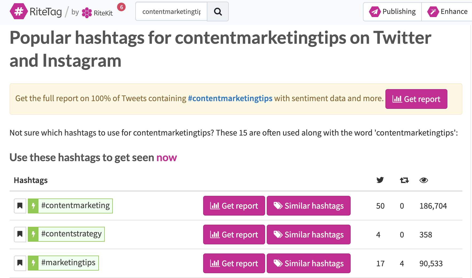Click the Twitter bird column header icon
Screen dimensions: 472x278
coord(380,180)
